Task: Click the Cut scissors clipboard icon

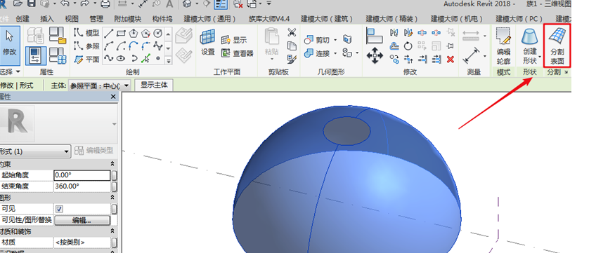Action: [x=292, y=32]
